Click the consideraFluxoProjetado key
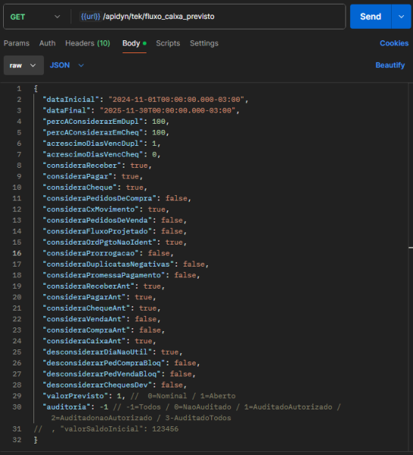This screenshot has width=413, height=455. coord(97,232)
